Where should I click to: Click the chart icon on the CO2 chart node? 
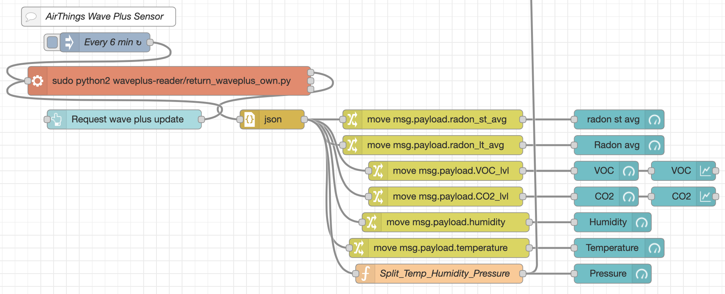pyautogui.click(x=706, y=196)
